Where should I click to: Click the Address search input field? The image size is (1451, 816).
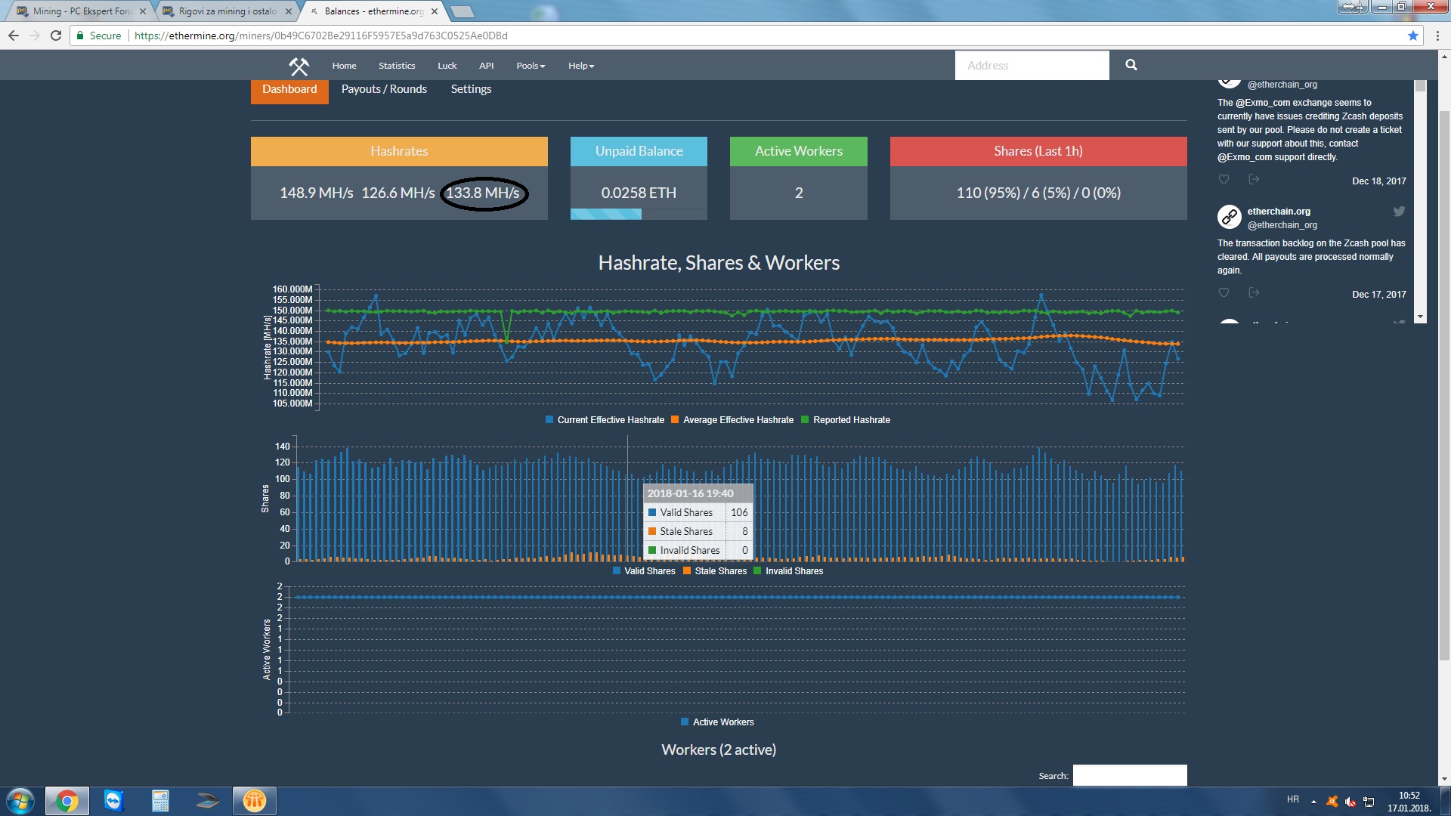1032,66
